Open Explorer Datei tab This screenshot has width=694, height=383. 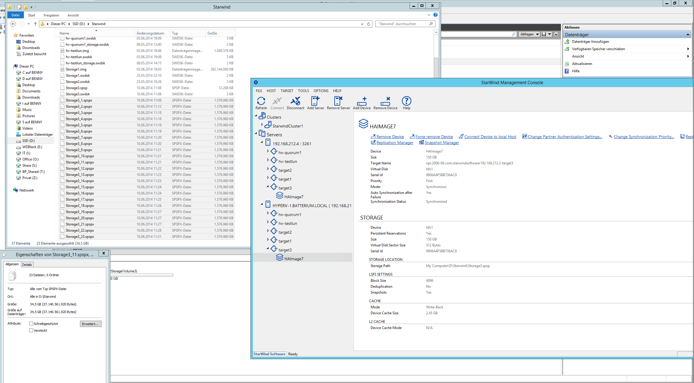coord(15,15)
